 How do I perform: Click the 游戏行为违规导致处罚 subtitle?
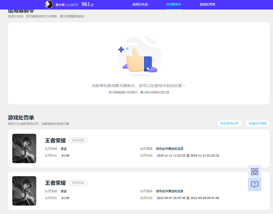pos(38,124)
